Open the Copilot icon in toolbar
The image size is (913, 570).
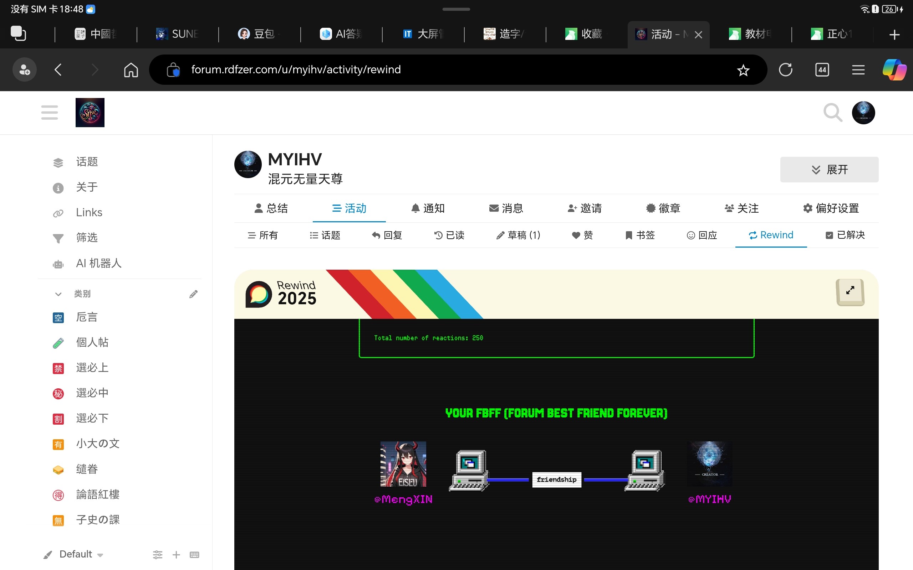(894, 70)
